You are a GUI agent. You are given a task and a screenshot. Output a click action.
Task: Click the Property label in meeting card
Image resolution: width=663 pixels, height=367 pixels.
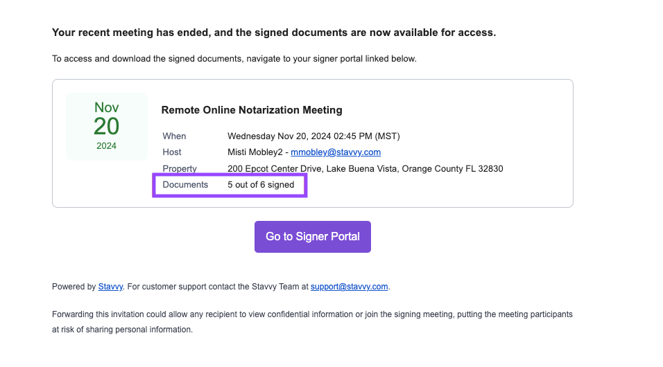click(x=180, y=168)
